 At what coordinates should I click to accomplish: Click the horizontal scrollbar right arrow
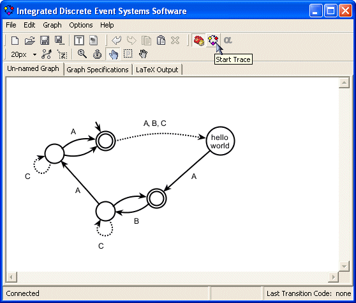point(333,277)
